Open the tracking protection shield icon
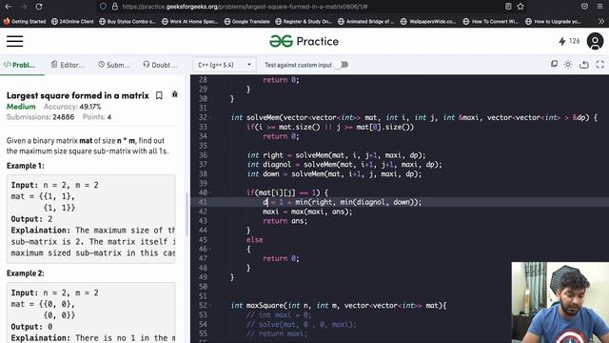Viewport: 609px width, 343px height. coord(103,7)
